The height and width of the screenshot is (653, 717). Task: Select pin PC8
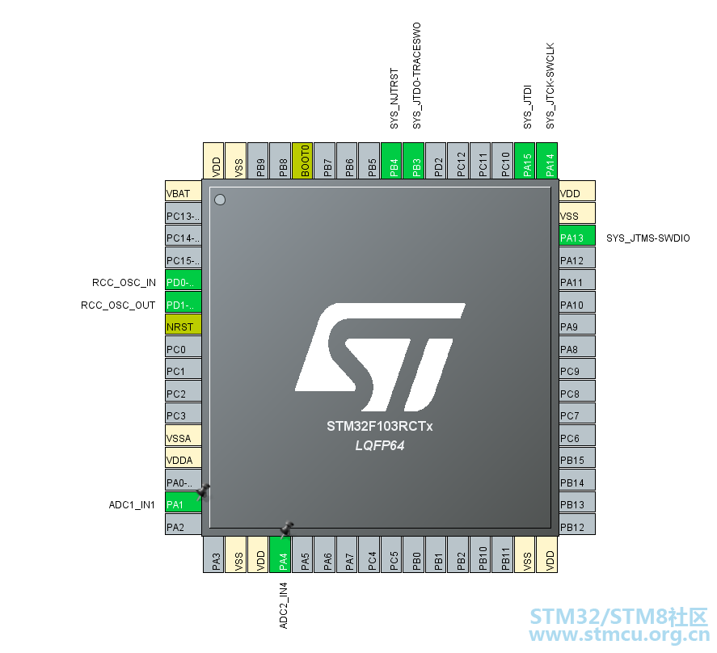point(577,391)
